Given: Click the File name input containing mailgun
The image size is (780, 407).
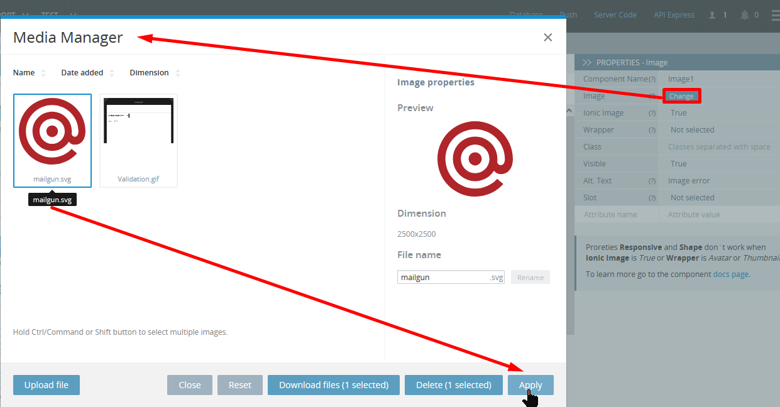Looking at the screenshot, I should (451, 277).
